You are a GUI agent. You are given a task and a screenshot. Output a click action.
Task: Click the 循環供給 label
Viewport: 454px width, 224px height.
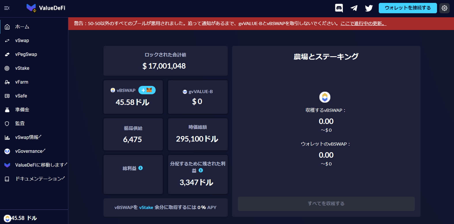coord(133,128)
